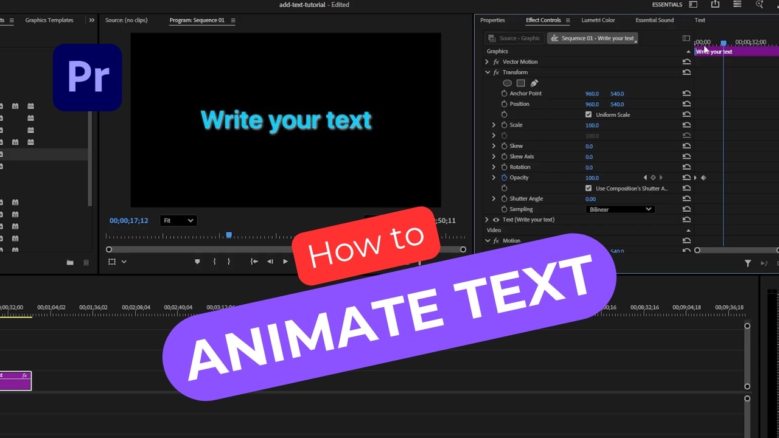This screenshot has height=438, width=779.
Task: Toggle Anchor Point animation stopwatch
Action: pyautogui.click(x=504, y=94)
